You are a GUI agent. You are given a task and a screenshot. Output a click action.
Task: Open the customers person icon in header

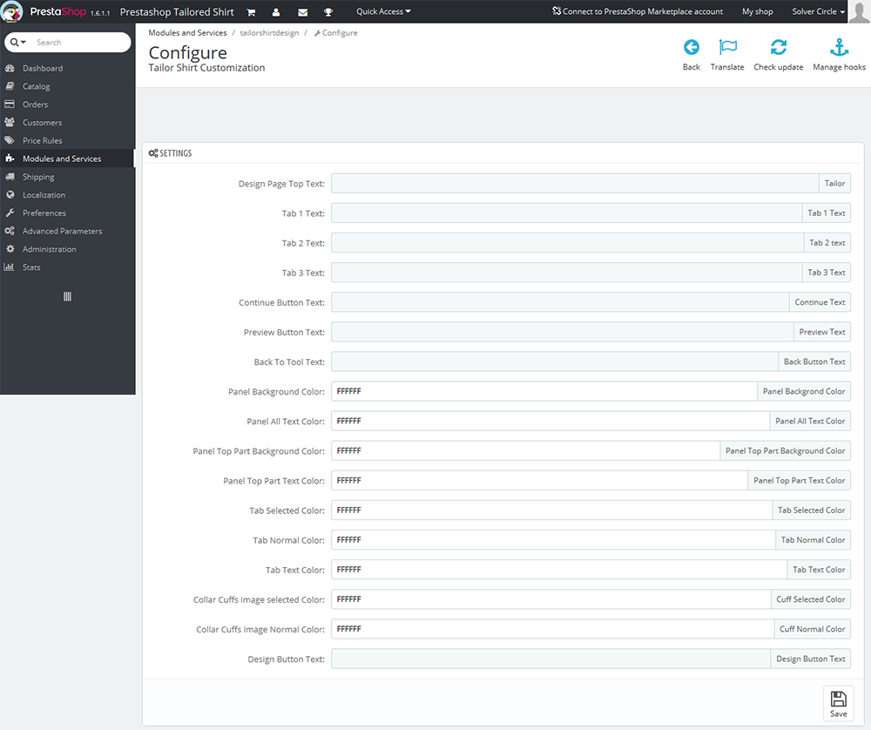tap(276, 12)
